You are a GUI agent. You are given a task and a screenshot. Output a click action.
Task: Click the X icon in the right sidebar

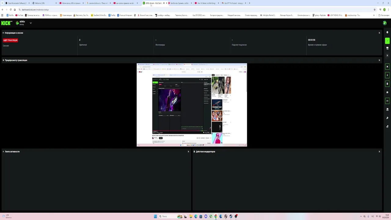point(387,55)
